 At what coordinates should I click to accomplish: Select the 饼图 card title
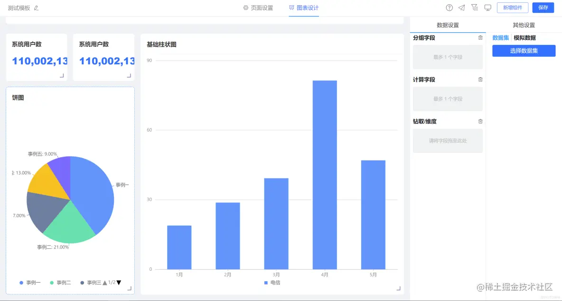[18, 97]
